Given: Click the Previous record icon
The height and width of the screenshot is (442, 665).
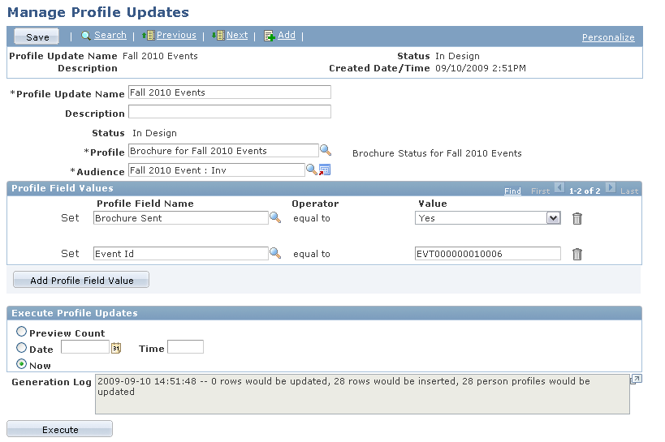Looking at the screenshot, I should [x=148, y=36].
